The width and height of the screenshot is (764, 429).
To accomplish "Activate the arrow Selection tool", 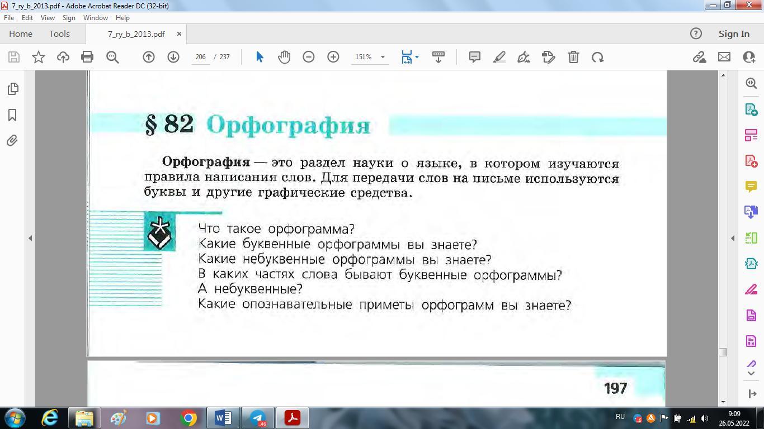I will coord(260,57).
